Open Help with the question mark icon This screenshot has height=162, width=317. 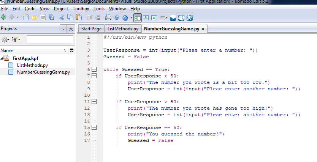coord(117,17)
